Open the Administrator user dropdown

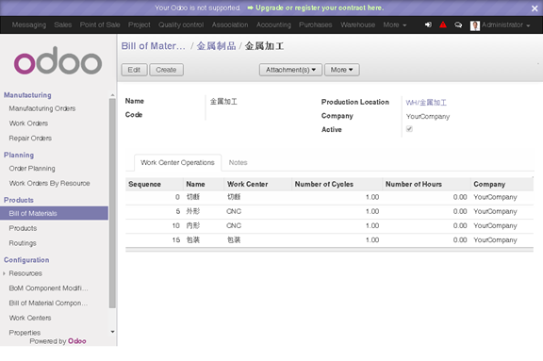pyautogui.click(x=505, y=25)
